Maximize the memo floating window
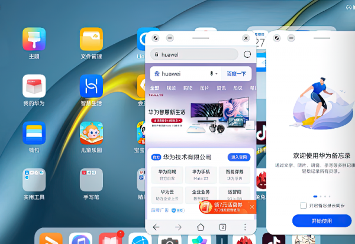 pyautogui.click(x=277, y=38)
